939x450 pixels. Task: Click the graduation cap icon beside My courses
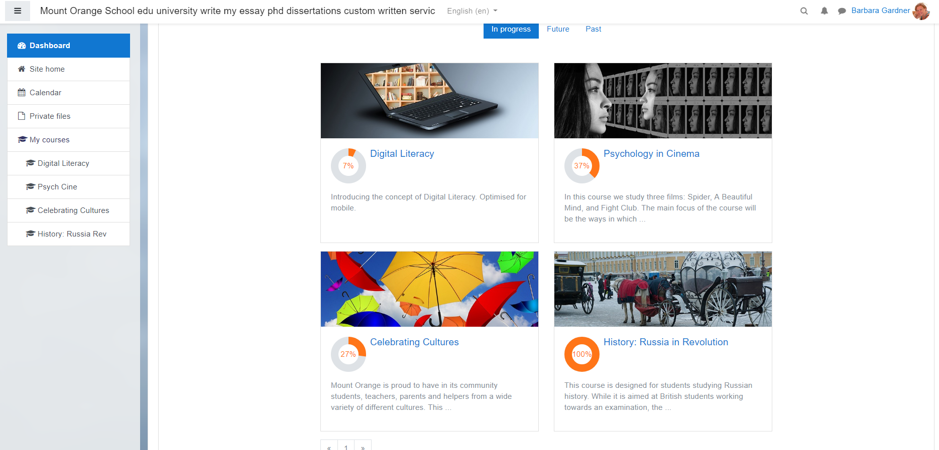(x=22, y=140)
